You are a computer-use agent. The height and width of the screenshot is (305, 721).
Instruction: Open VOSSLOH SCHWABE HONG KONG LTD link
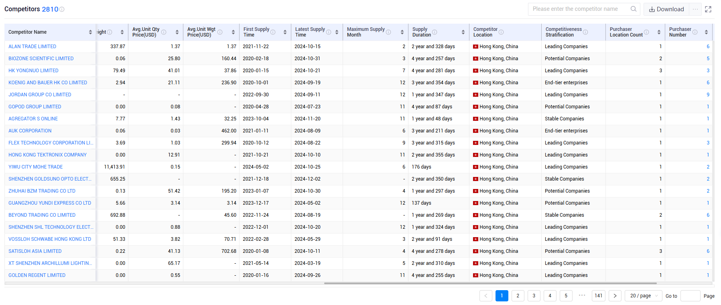50,239
